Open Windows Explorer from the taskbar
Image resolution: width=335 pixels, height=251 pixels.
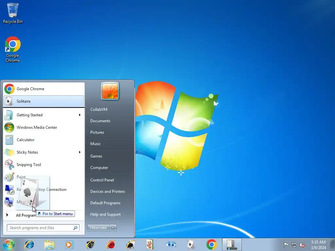49,244
